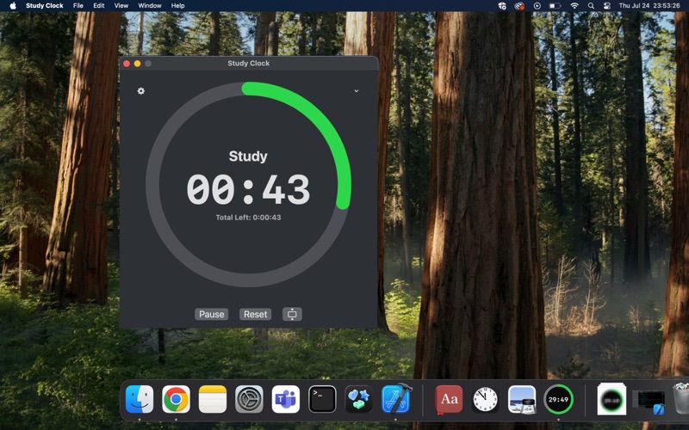Click the date and time in menu bar
Screen dimensions: 689x430
pos(649,6)
